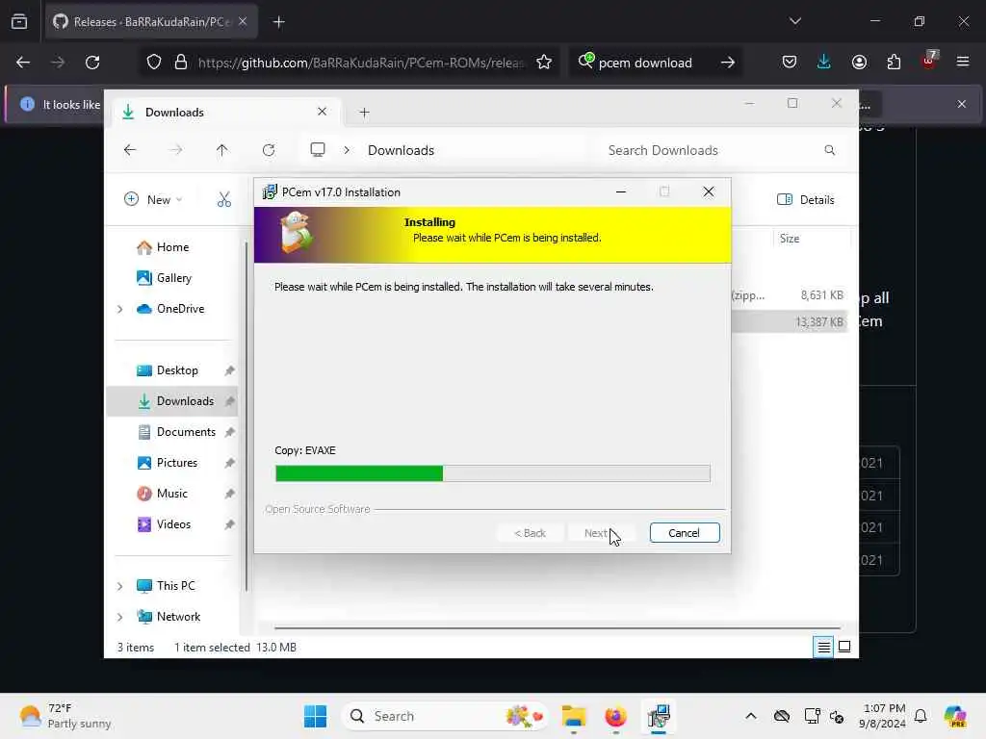Open the New dropdown in Explorer

tap(153, 200)
